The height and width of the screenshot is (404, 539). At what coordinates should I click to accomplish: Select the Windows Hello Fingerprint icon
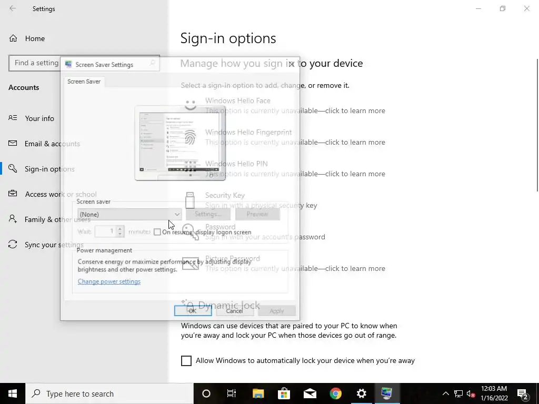[x=190, y=137]
